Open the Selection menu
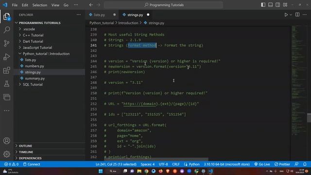 [40, 5]
